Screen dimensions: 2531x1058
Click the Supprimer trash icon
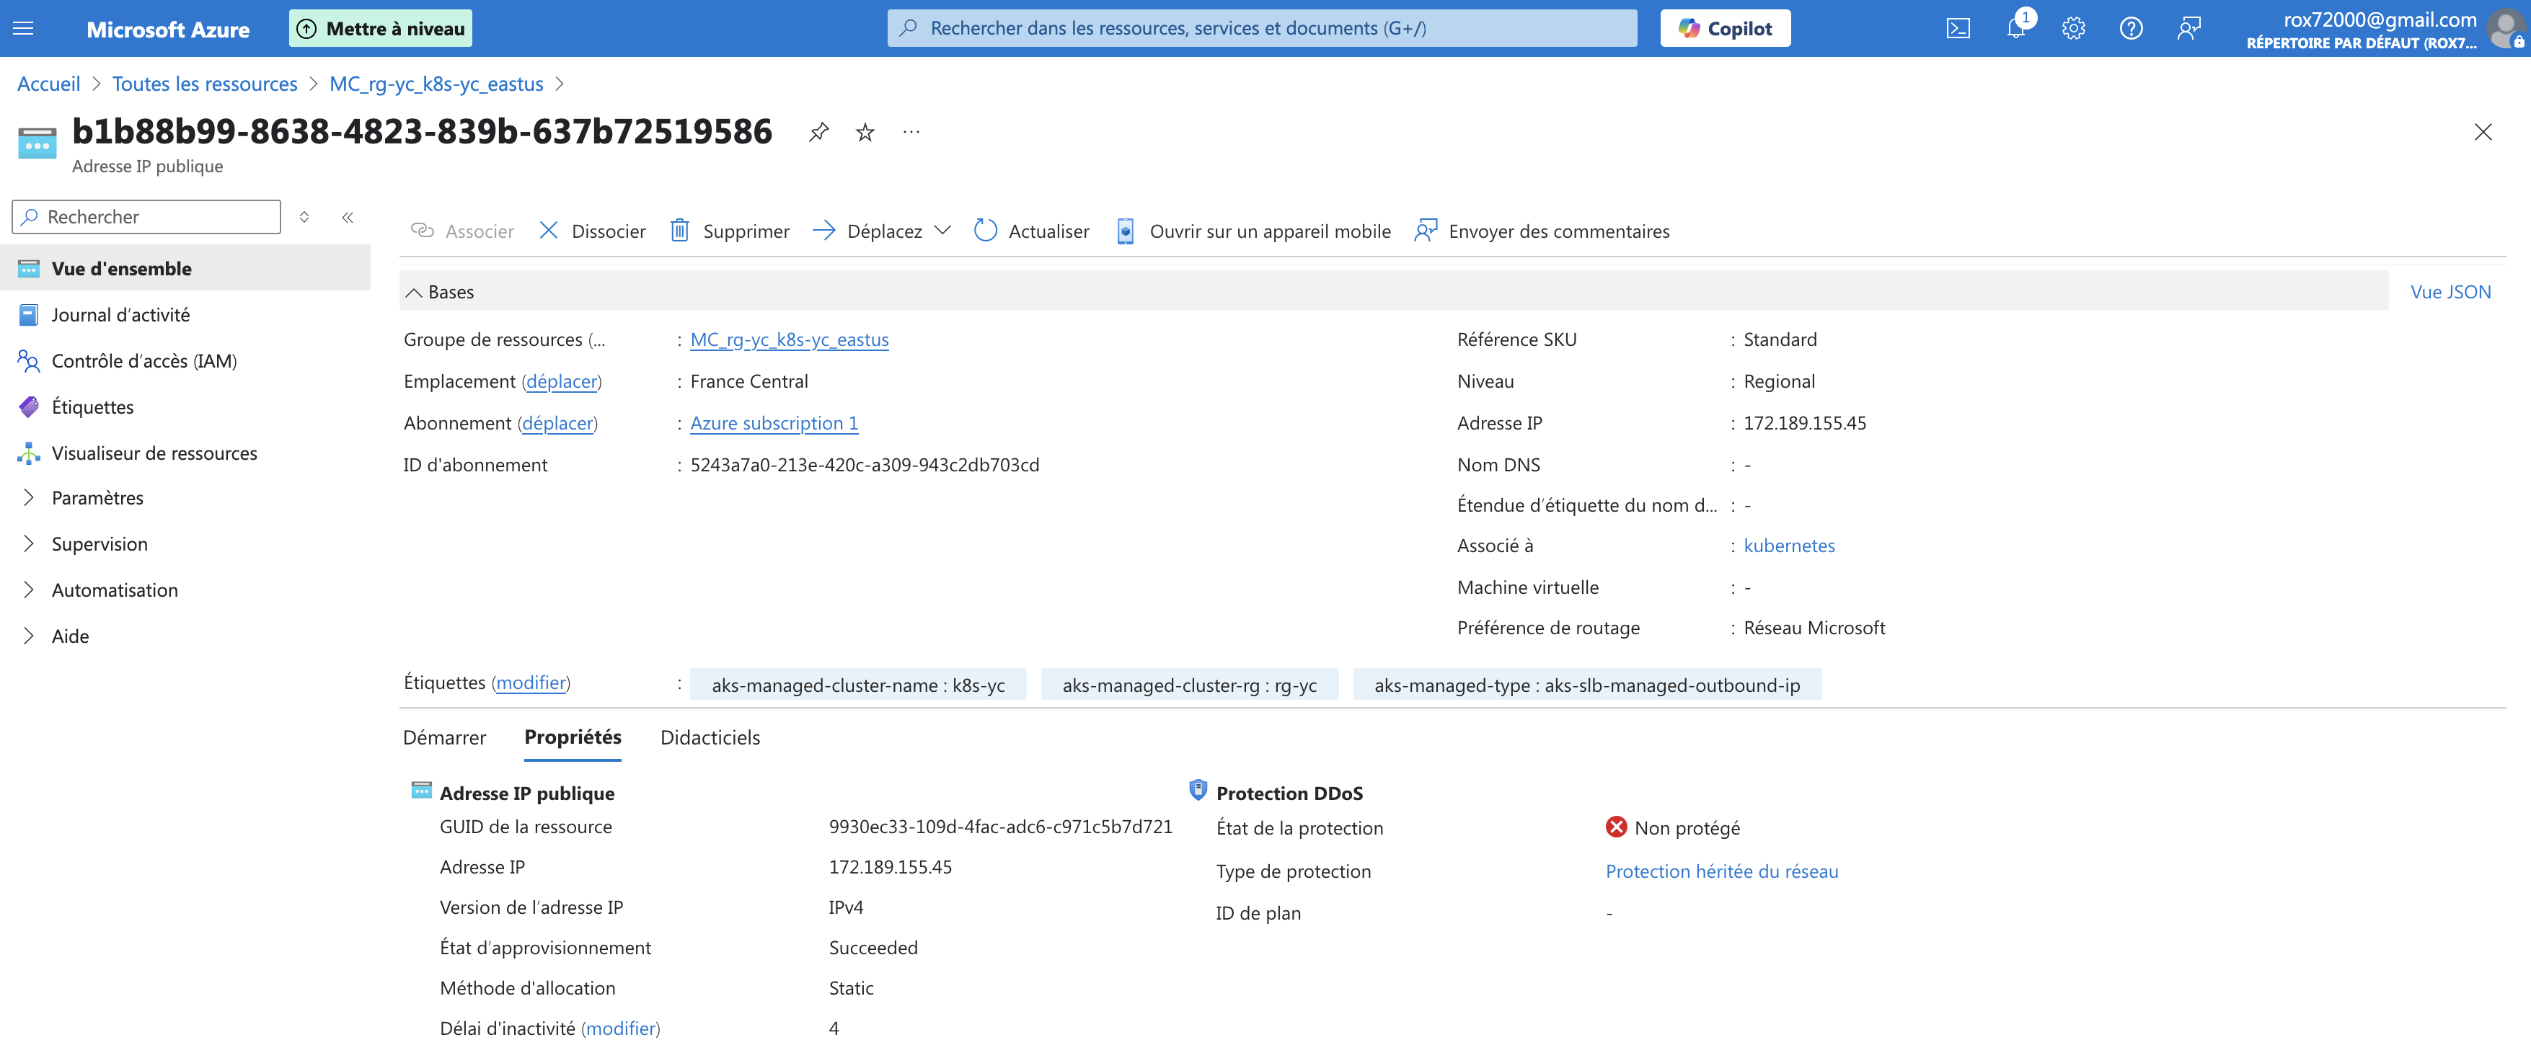pos(680,231)
